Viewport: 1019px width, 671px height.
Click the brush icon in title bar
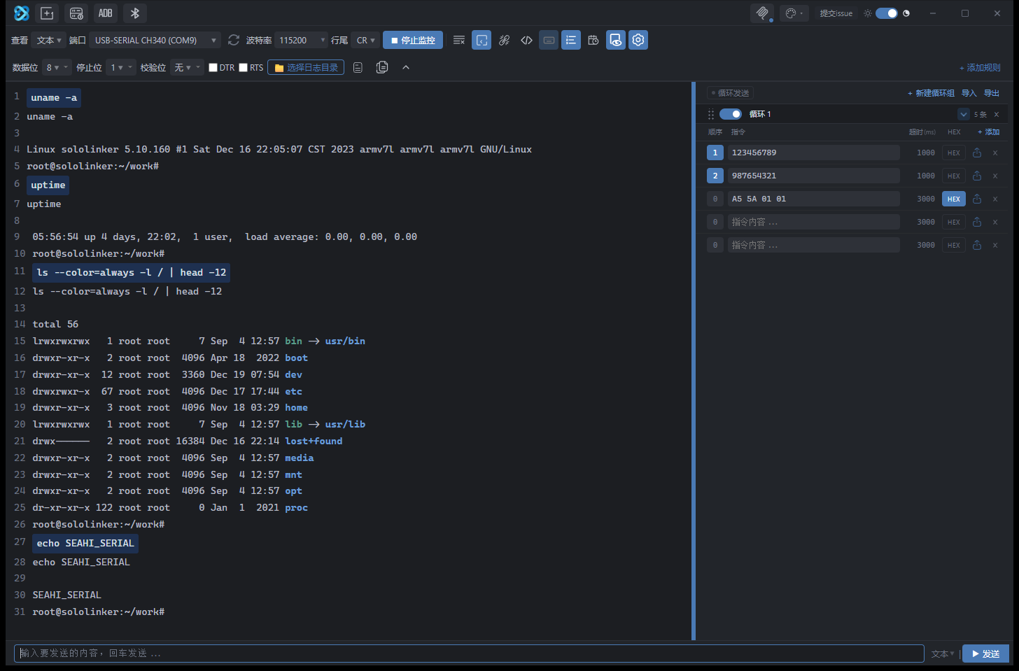[762, 13]
